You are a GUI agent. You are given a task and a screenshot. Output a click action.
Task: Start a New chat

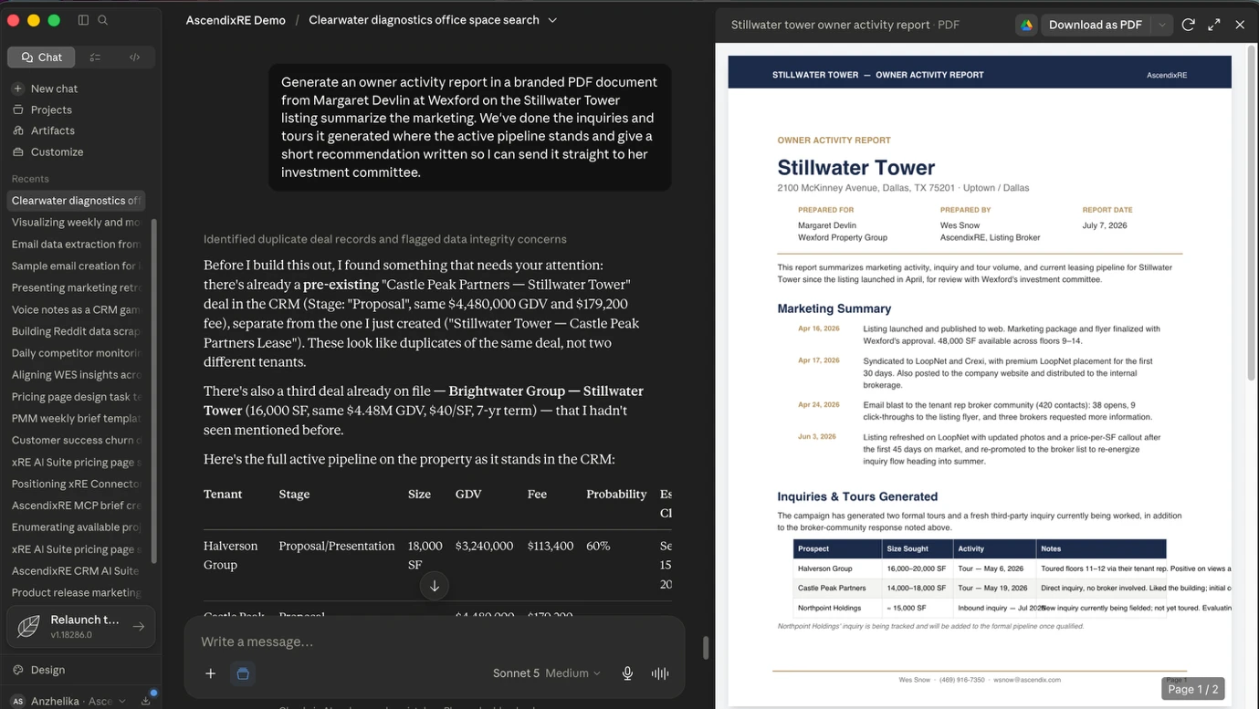point(54,89)
